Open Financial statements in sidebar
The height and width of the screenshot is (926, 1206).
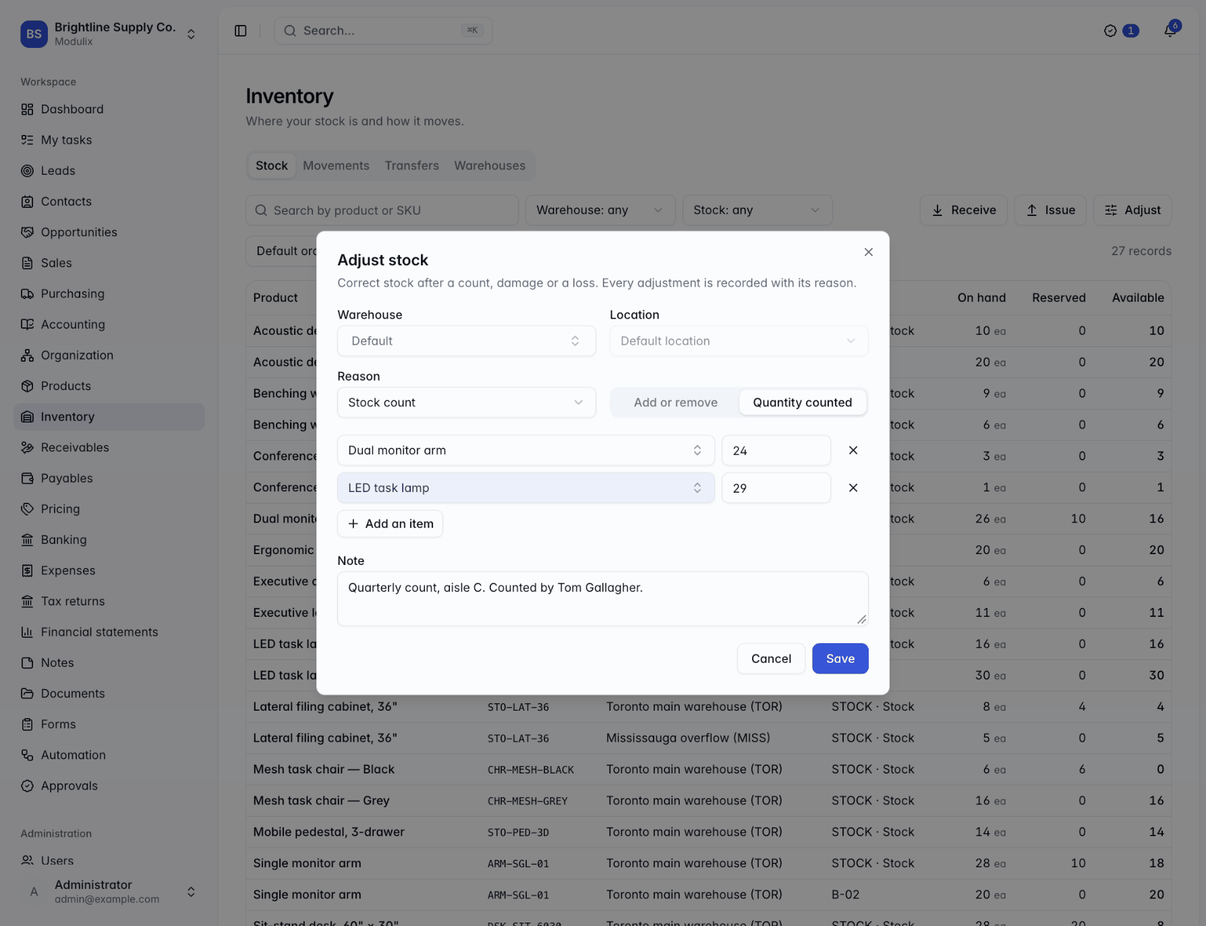109,632
